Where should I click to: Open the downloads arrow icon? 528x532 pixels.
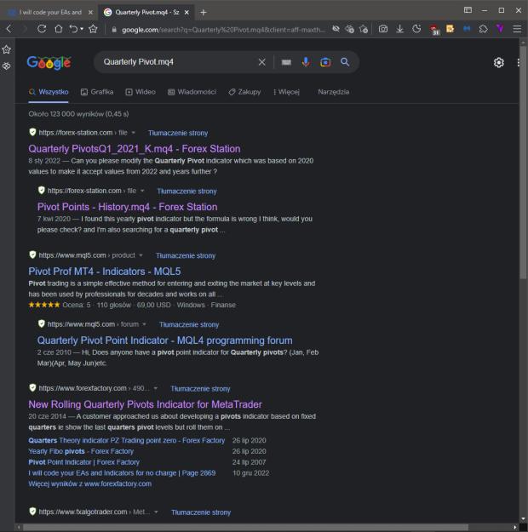tap(400, 29)
